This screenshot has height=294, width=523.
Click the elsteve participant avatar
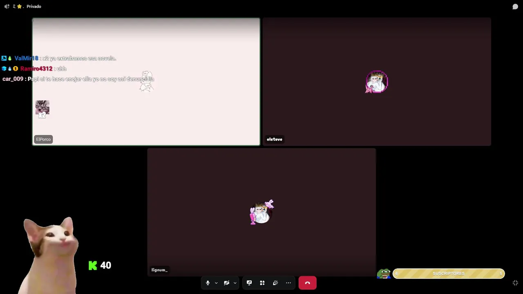pyautogui.click(x=376, y=82)
